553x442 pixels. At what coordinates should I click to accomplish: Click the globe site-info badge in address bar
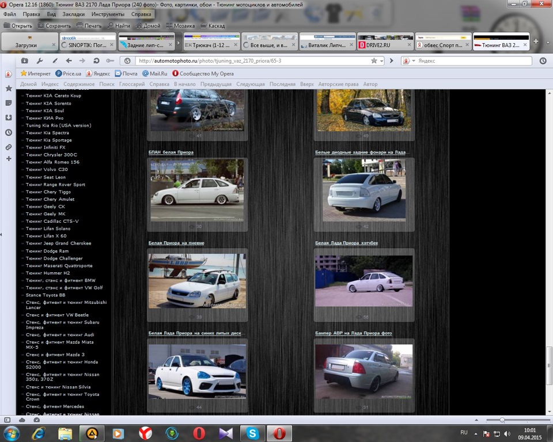pos(127,61)
